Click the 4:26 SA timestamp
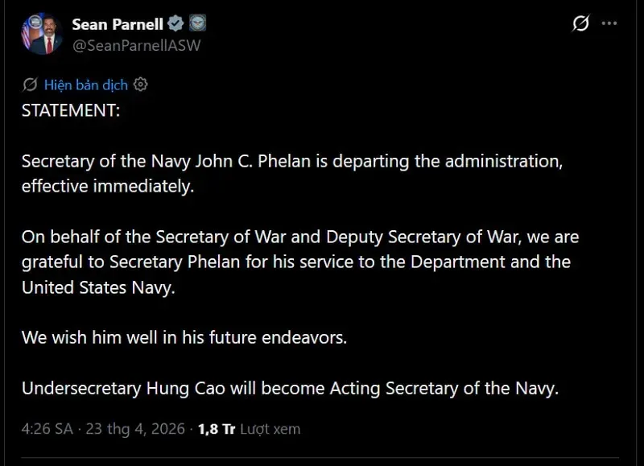 (47, 429)
